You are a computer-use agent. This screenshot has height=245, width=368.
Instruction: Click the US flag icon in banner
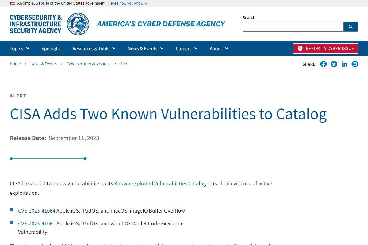12,3
